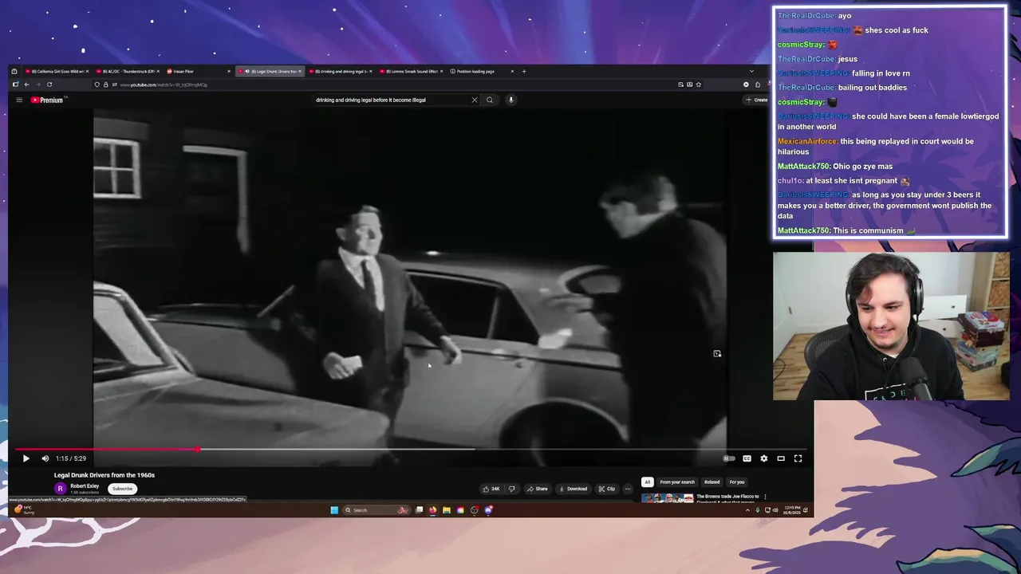Click the Download button
Image resolution: width=1021 pixels, height=574 pixels.
(573, 489)
